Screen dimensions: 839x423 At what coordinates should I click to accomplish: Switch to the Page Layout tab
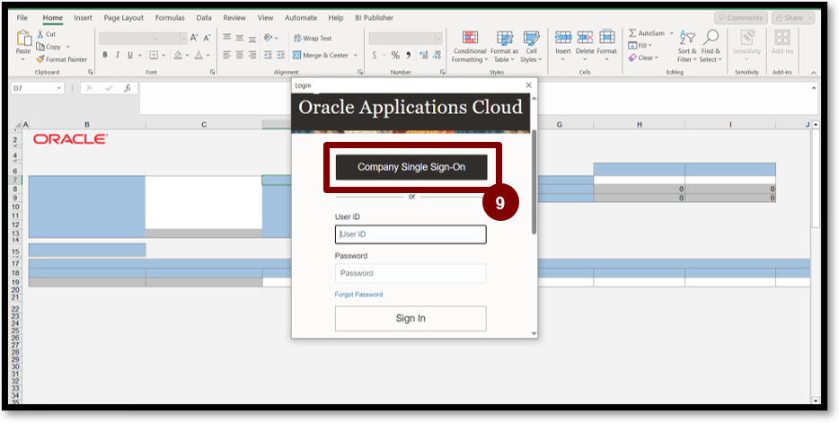(124, 18)
